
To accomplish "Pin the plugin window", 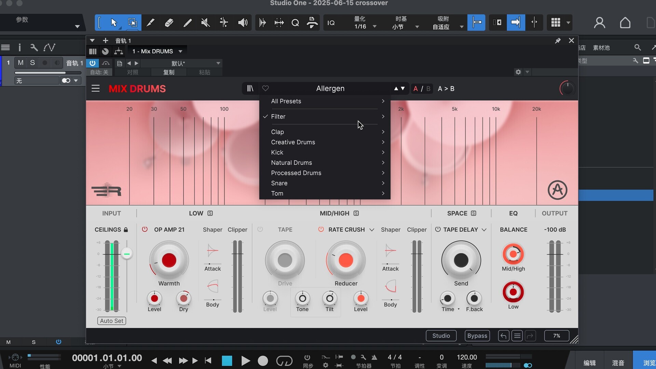I will pyautogui.click(x=558, y=41).
